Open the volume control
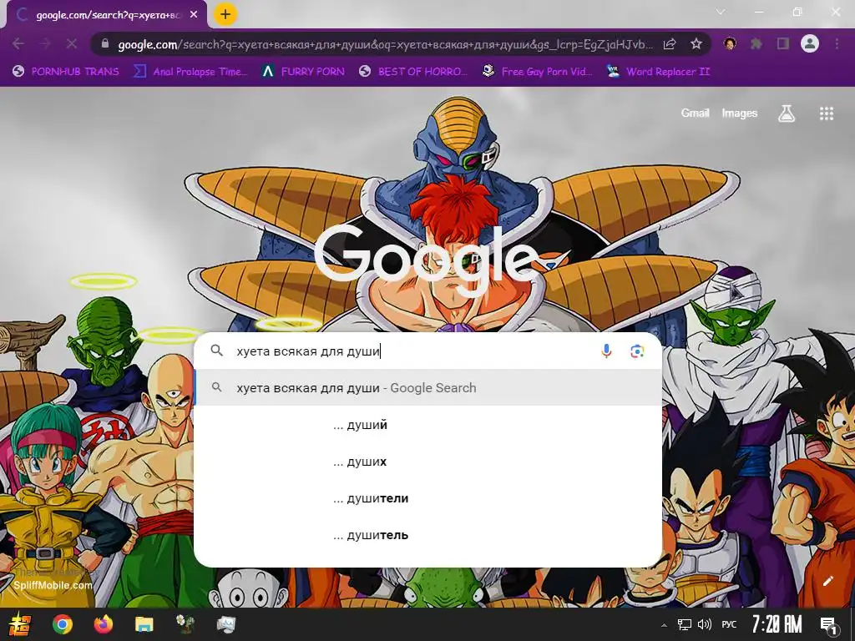Image resolution: width=855 pixels, height=641 pixels. [x=705, y=624]
